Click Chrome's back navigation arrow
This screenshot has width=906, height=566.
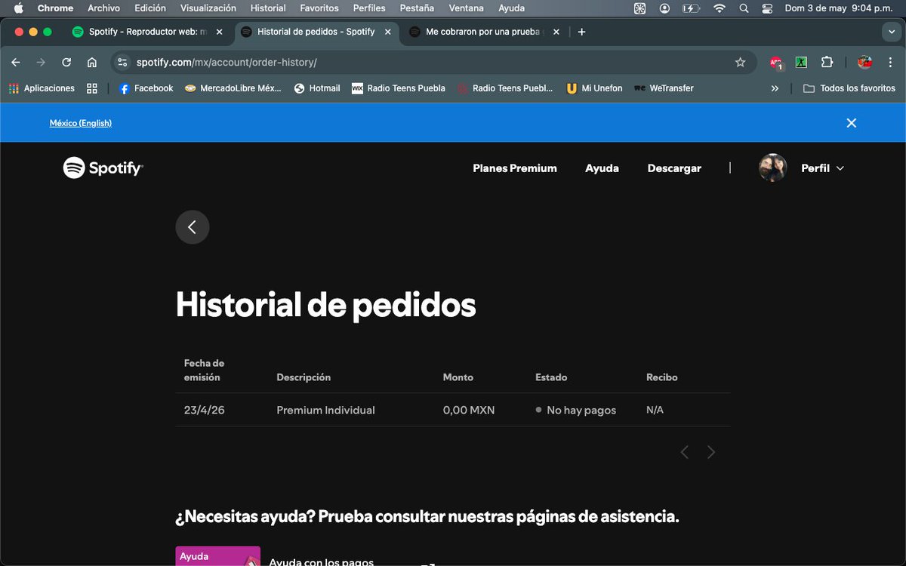(x=16, y=63)
